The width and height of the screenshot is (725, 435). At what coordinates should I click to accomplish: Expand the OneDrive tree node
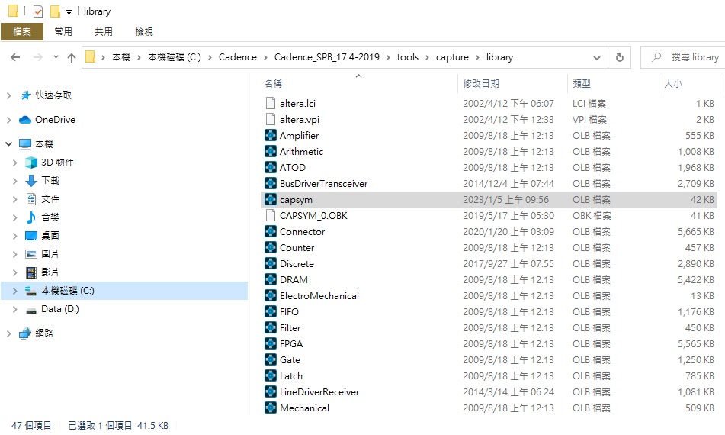pyautogui.click(x=9, y=120)
